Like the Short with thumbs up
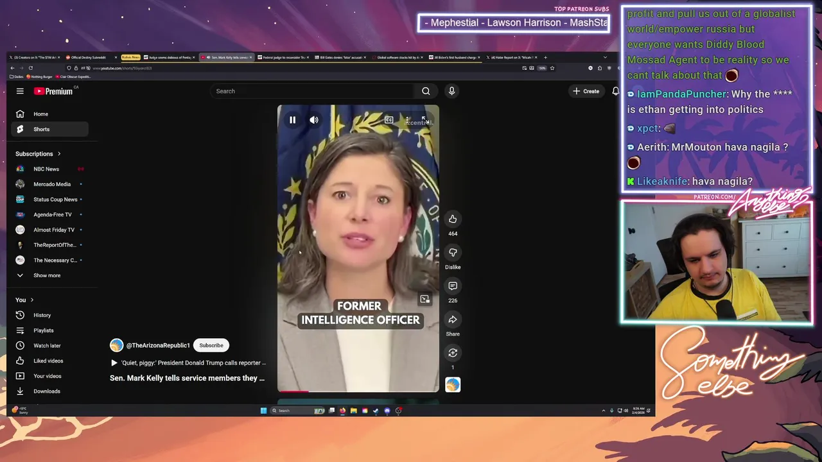The image size is (822, 462). point(453,219)
